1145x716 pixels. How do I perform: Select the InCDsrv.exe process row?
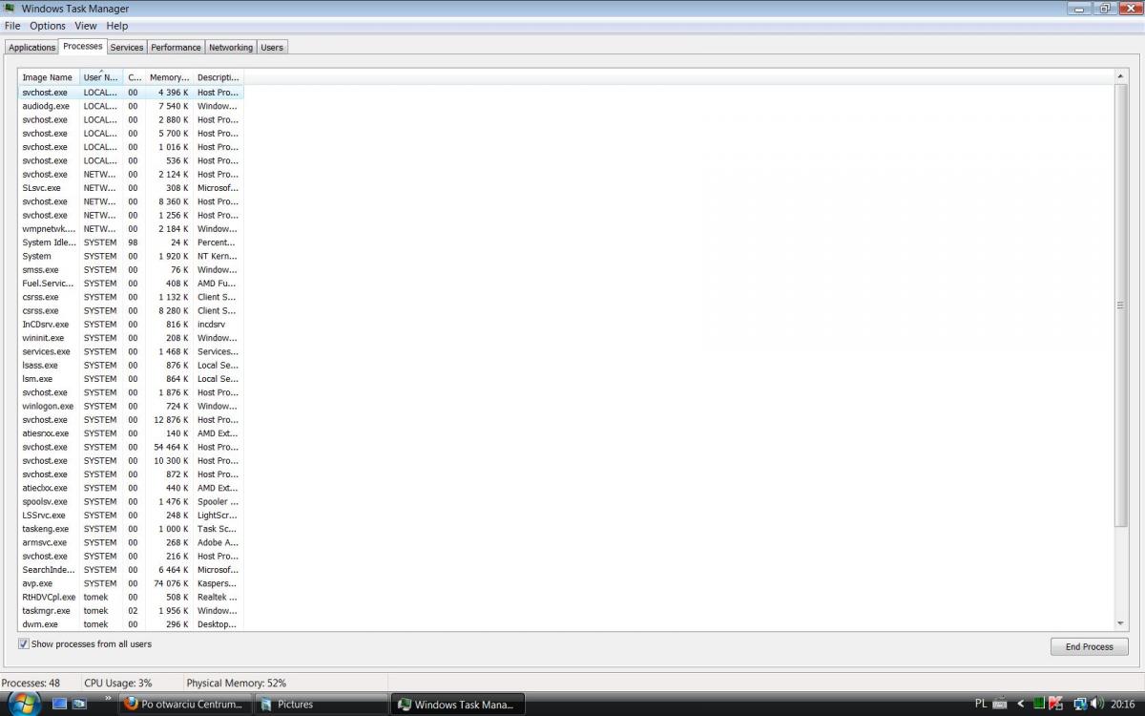click(x=131, y=325)
